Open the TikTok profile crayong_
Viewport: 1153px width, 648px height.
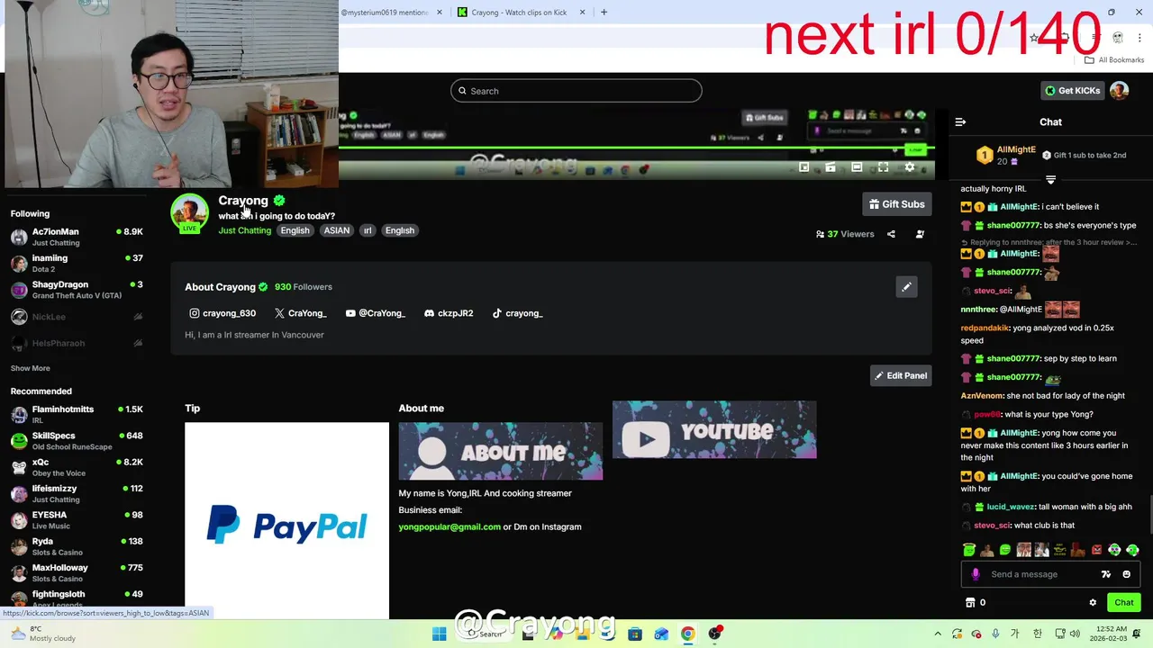pyautogui.click(x=517, y=313)
